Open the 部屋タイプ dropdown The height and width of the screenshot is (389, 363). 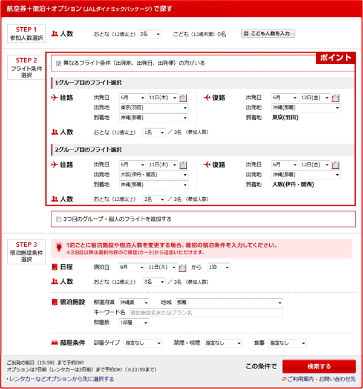(143, 343)
